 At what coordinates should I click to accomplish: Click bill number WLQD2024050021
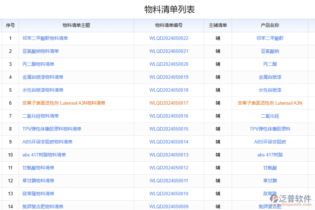[169, 51]
